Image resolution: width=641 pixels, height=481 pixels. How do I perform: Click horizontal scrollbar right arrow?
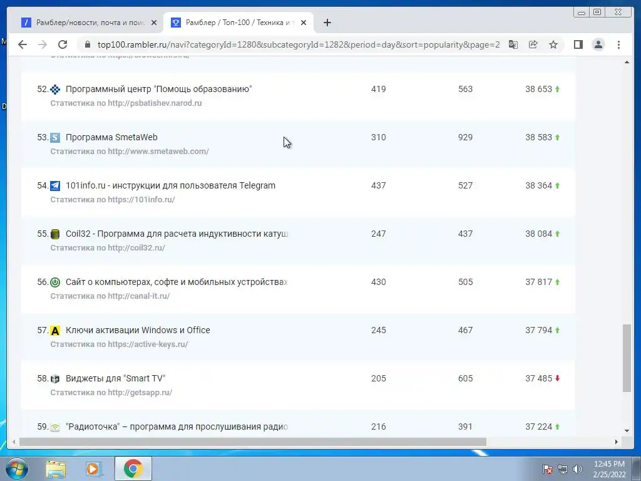tap(617, 442)
